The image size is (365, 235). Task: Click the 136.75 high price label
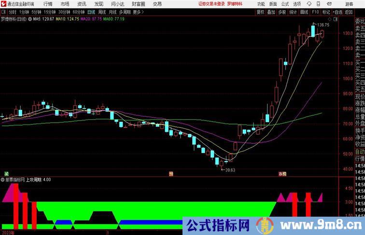(x=323, y=25)
